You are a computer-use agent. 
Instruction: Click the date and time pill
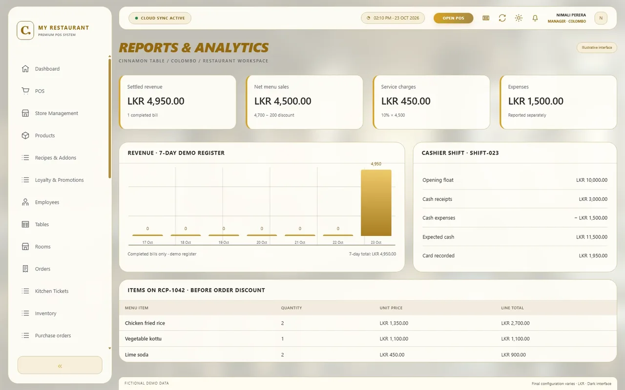(393, 18)
